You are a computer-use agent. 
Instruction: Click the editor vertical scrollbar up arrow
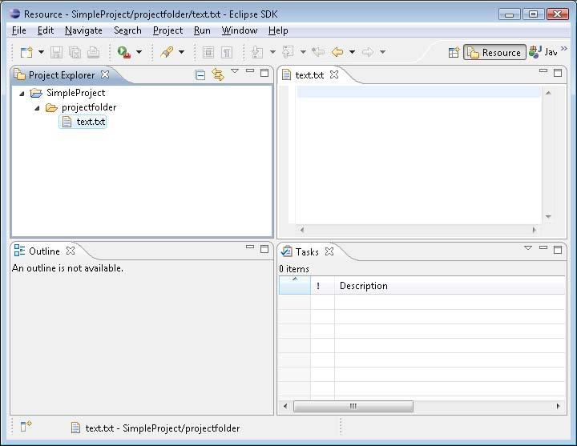click(x=548, y=93)
